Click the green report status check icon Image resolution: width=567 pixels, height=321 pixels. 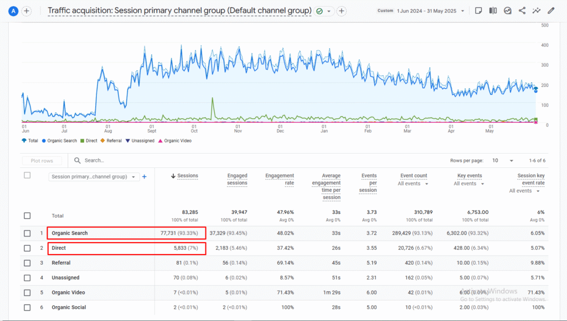click(319, 11)
